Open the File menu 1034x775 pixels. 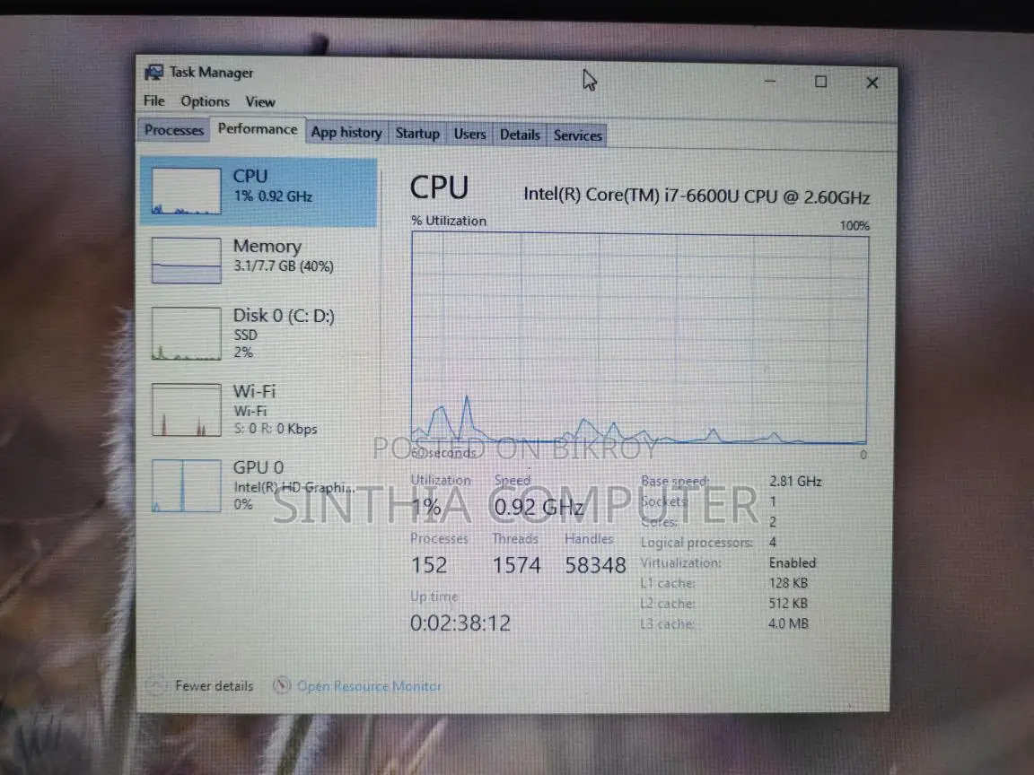coord(154,100)
